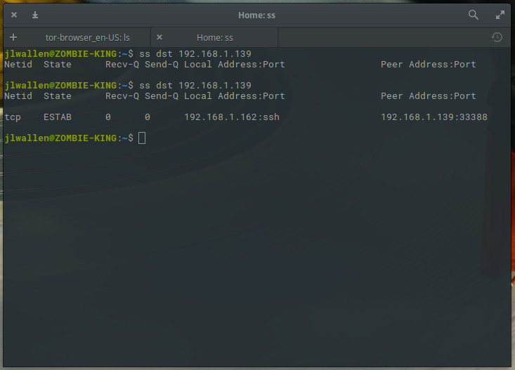This screenshot has width=515, height=370.
Task: Close the Home: ss tab
Action: click(x=159, y=37)
